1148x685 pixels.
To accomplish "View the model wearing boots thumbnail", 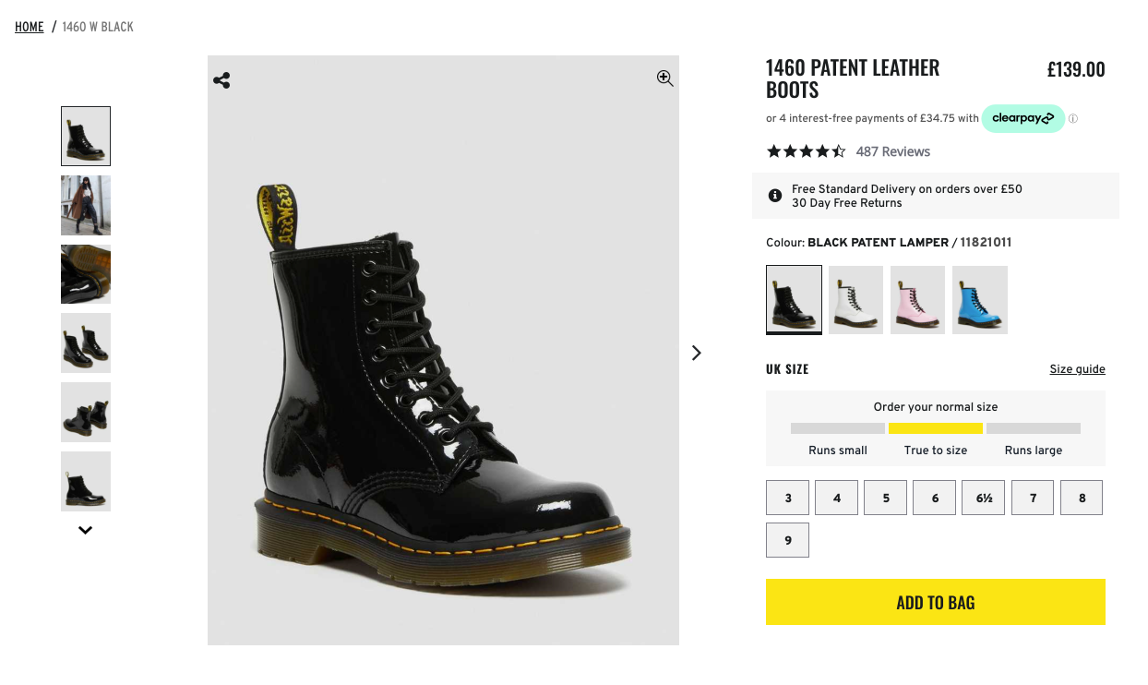I will [x=86, y=205].
